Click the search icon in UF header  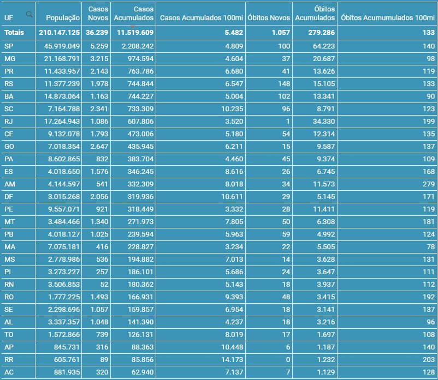pyautogui.click(x=29, y=14)
